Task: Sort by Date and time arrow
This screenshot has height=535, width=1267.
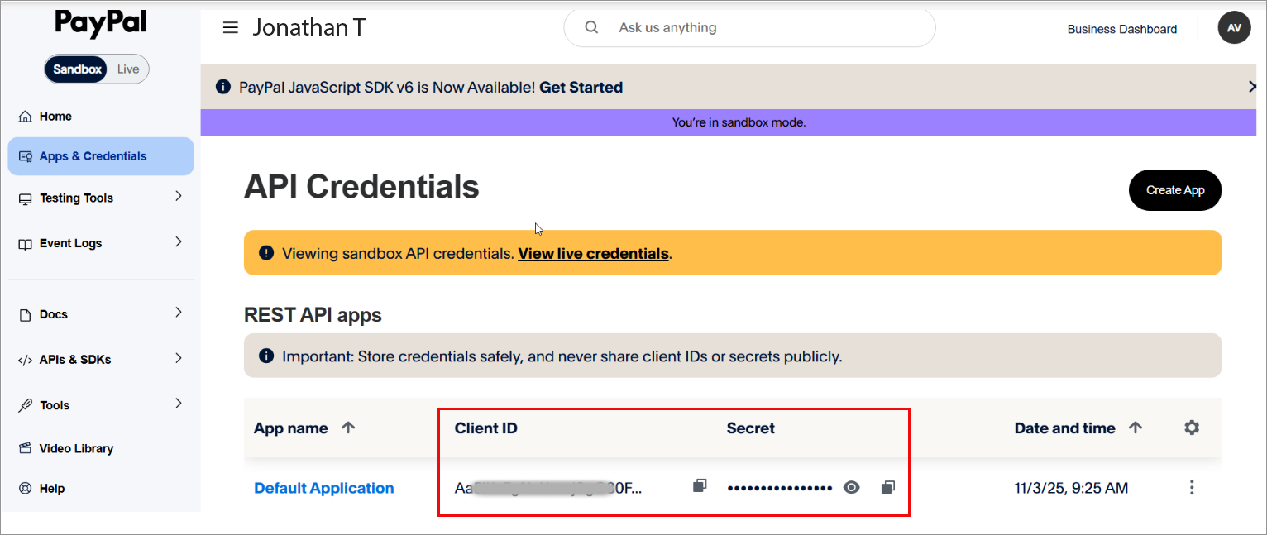Action: pyautogui.click(x=1136, y=428)
